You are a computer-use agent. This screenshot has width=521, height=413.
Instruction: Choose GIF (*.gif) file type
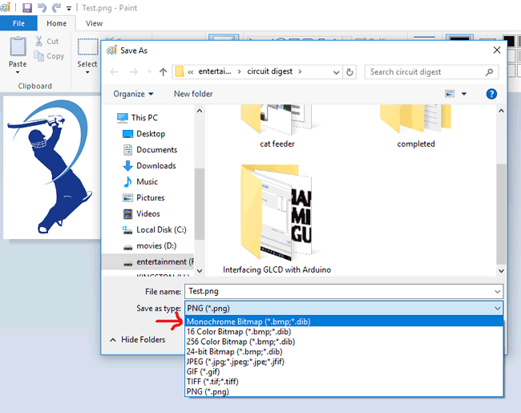tap(344, 371)
